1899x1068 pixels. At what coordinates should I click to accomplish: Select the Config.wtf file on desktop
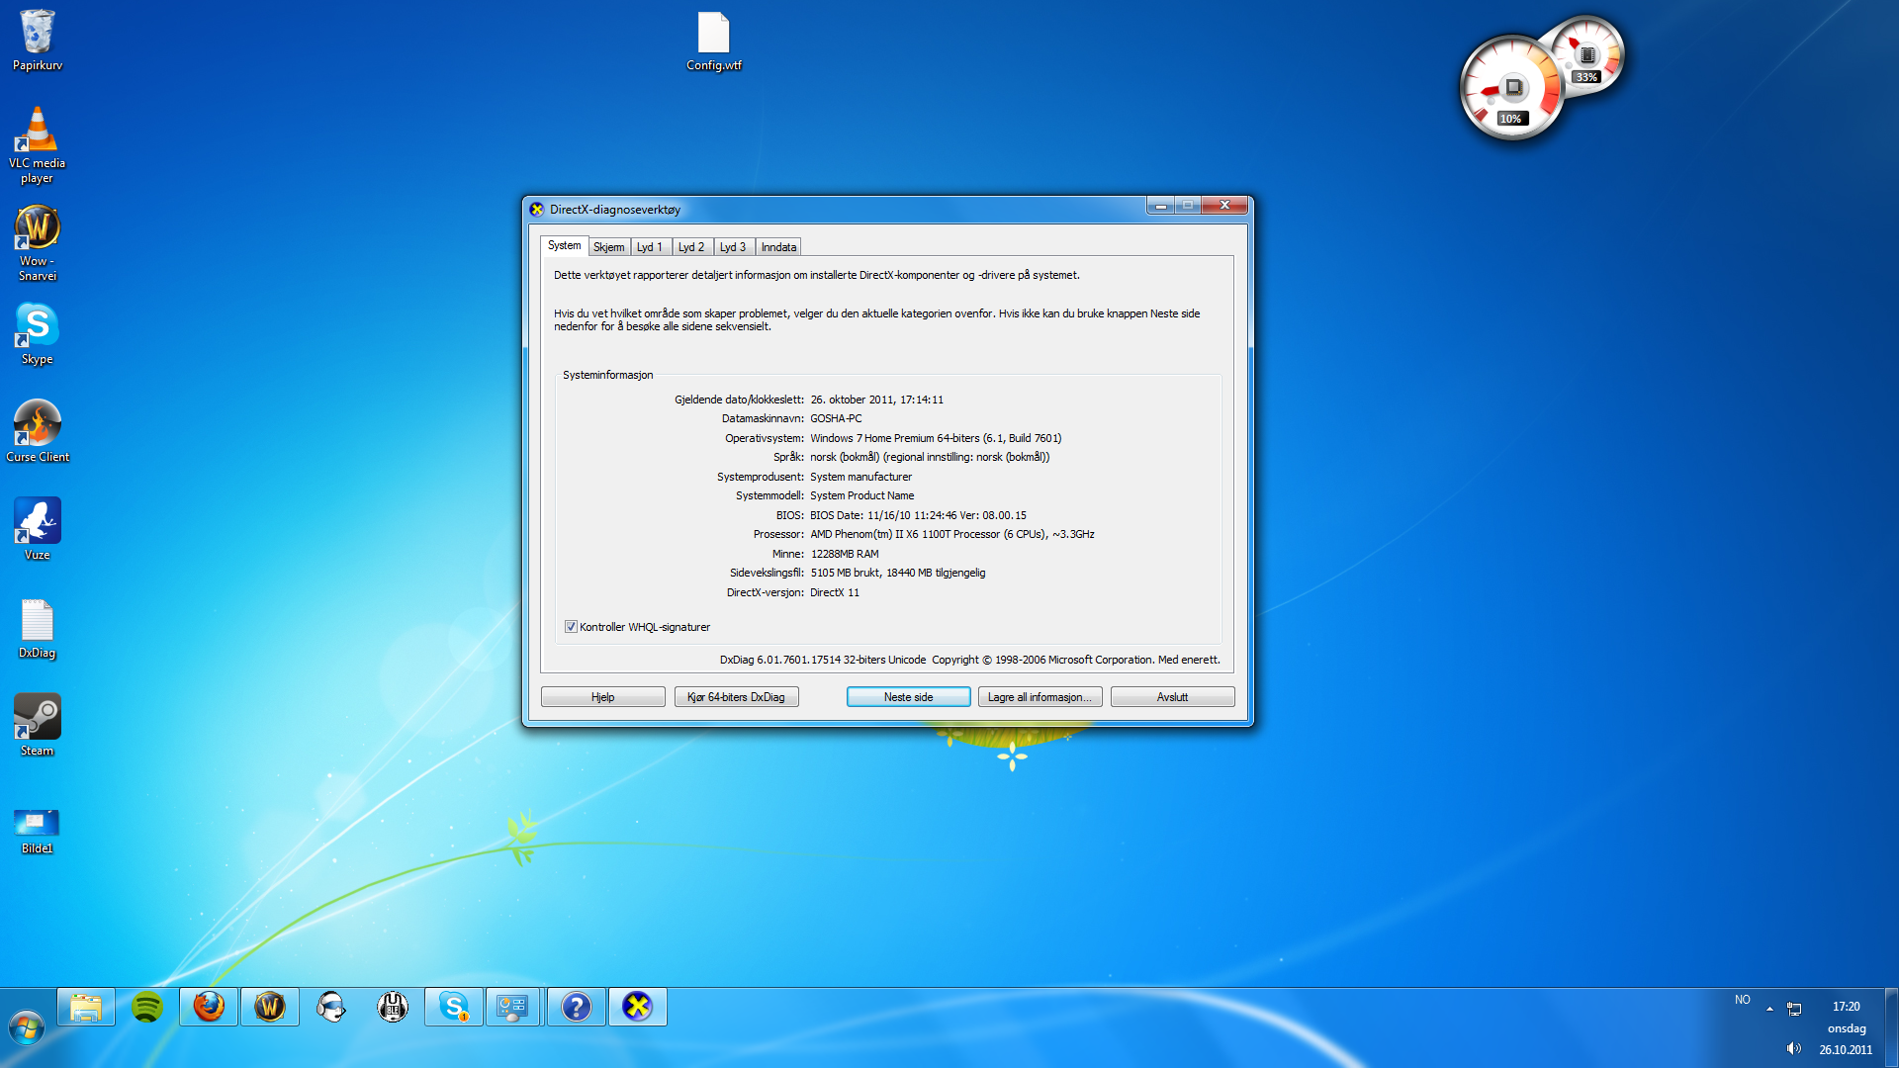click(714, 40)
